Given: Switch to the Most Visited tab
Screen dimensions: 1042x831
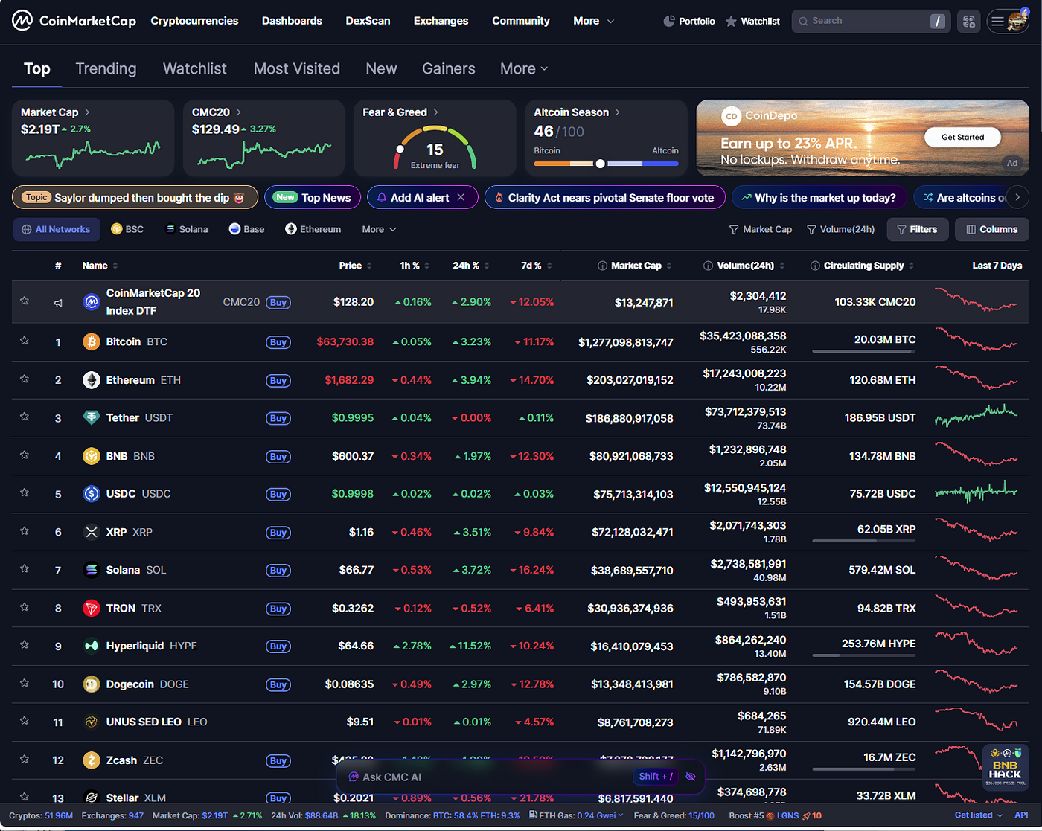Looking at the screenshot, I should pyautogui.click(x=297, y=68).
